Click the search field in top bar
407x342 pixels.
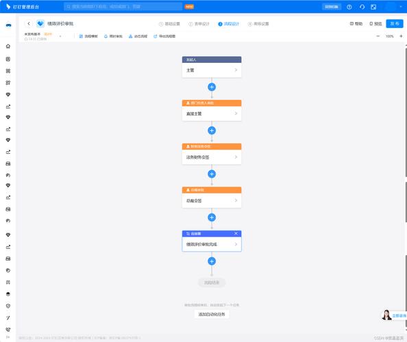pos(123,7)
